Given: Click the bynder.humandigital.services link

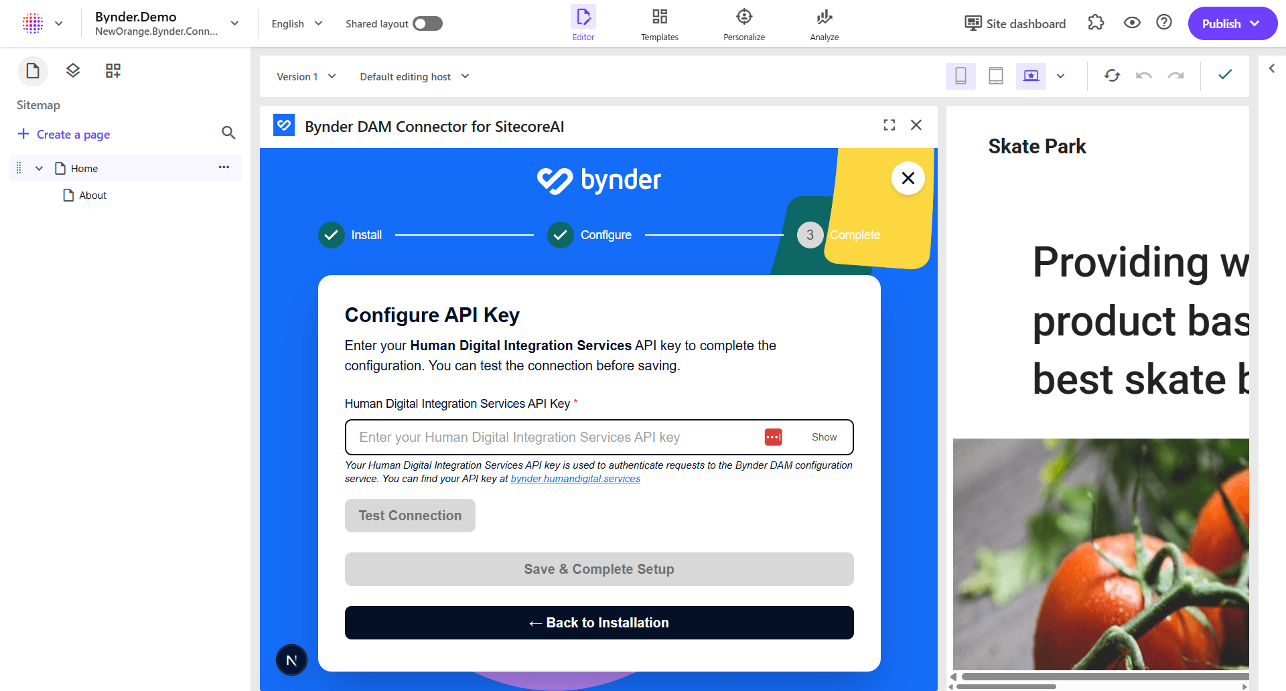Looking at the screenshot, I should point(575,478).
